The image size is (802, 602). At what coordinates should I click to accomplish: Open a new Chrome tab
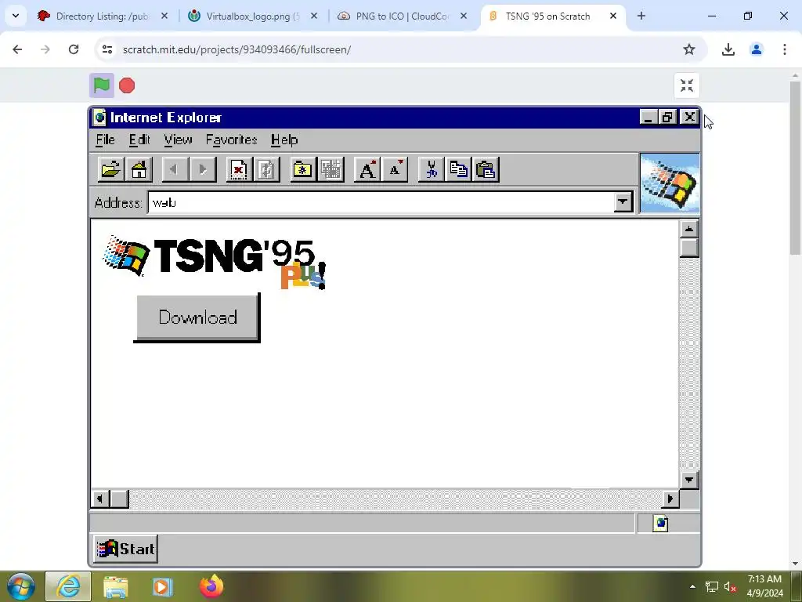(x=641, y=16)
